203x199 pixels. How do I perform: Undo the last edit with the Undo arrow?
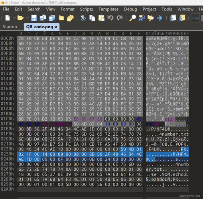pos(110,18)
